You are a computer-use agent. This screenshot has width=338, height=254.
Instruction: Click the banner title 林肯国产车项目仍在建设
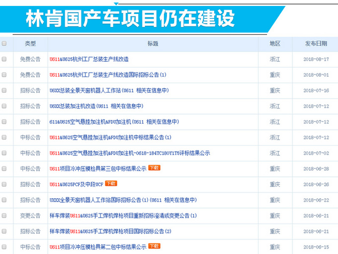130,18
